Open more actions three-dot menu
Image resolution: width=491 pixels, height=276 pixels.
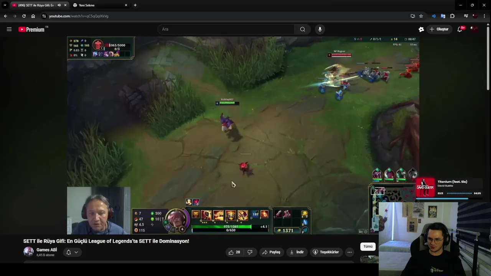pyautogui.click(x=349, y=252)
